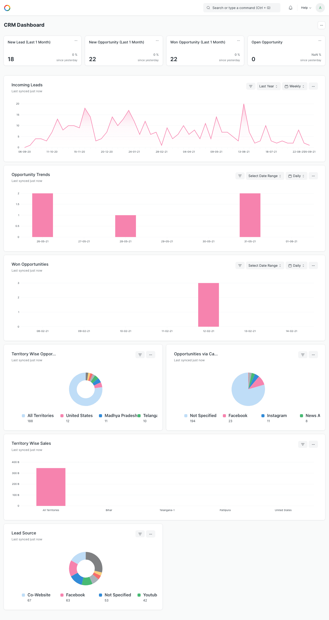Change Daily interval on Won Opportunities
Screen dimensions: 329x620
point(296,266)
